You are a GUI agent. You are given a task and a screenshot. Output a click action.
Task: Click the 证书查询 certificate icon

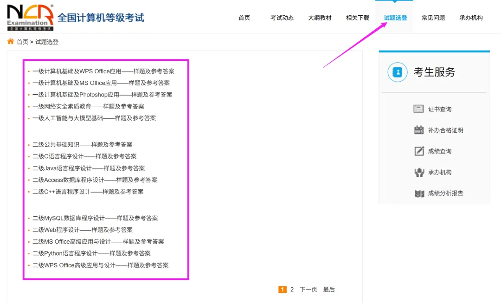(418, 109)
